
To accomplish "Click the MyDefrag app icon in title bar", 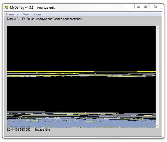I will 6,8.
